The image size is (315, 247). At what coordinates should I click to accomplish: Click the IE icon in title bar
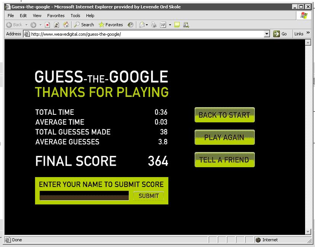8,7
